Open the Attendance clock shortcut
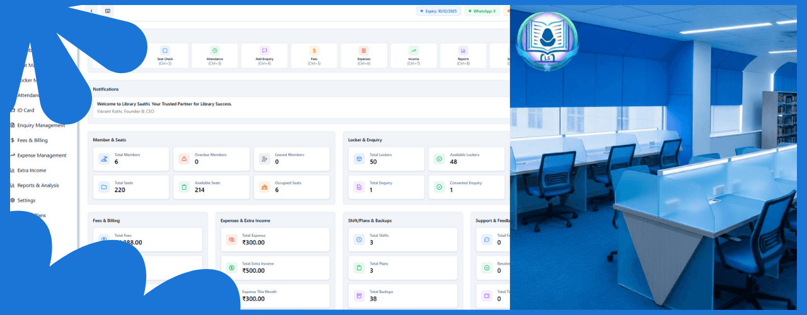 tap(214, 51)
